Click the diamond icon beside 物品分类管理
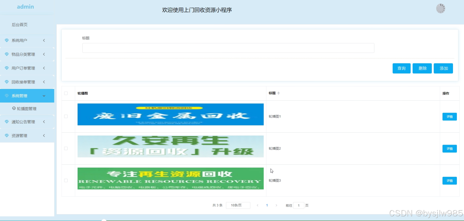The width and height of the screenshot is (464, 221). (x=7, y=54)
